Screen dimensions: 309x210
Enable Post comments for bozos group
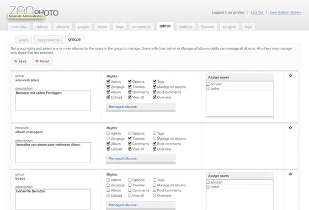(154, 190)
